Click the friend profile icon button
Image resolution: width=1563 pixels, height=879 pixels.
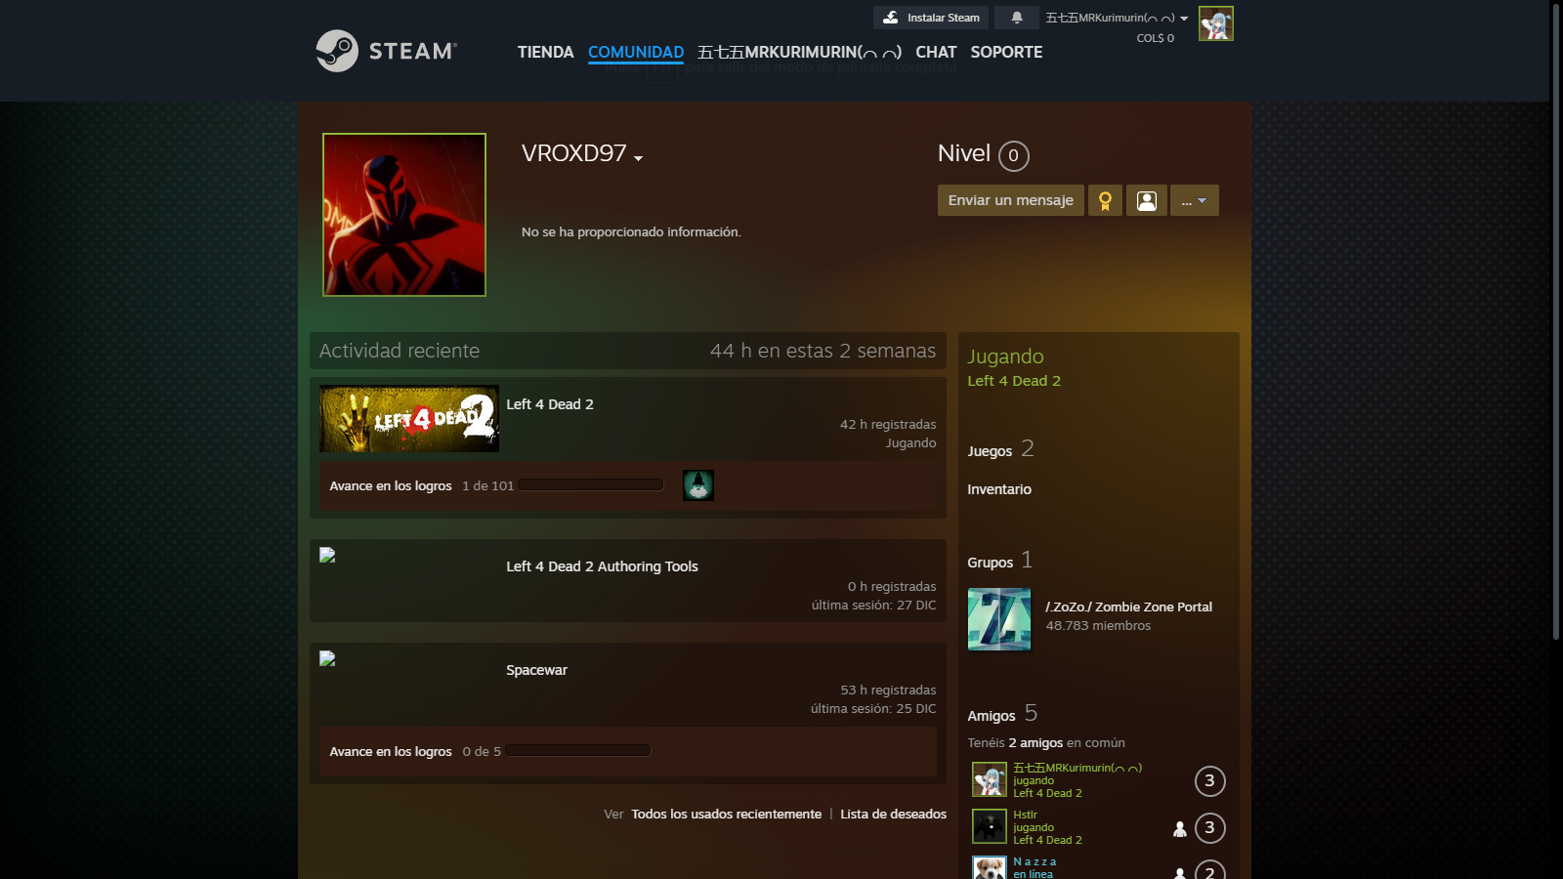pyautogui.click(x=1147, y=200)
